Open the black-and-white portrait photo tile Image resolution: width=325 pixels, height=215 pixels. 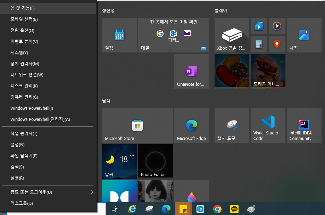tap(156, 191)
